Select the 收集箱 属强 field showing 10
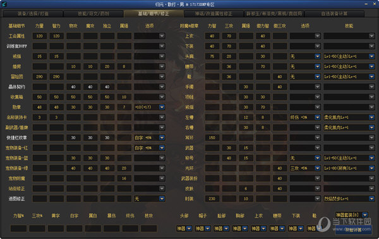This screenshot has width=379, height=239. [x=124, y=97]
